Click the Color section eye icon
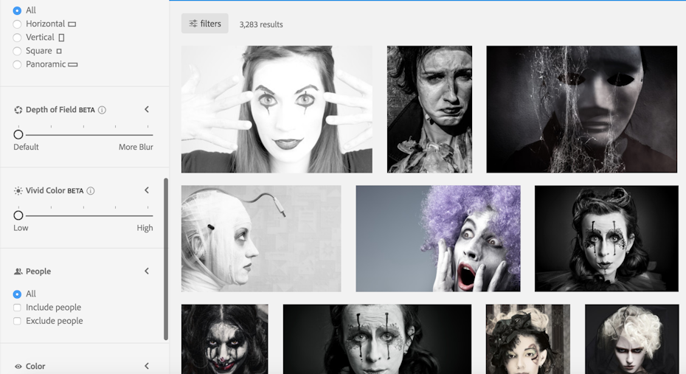Image resolution: width=686 pixels, height=374 pixels. 18,367
